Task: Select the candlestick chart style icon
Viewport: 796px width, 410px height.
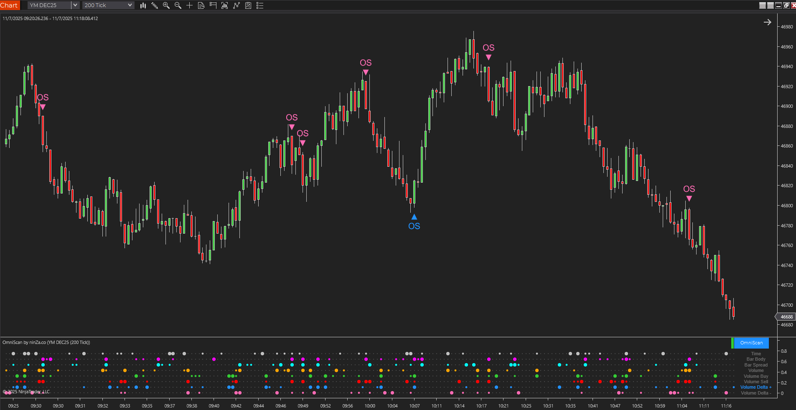Action: 143,5
